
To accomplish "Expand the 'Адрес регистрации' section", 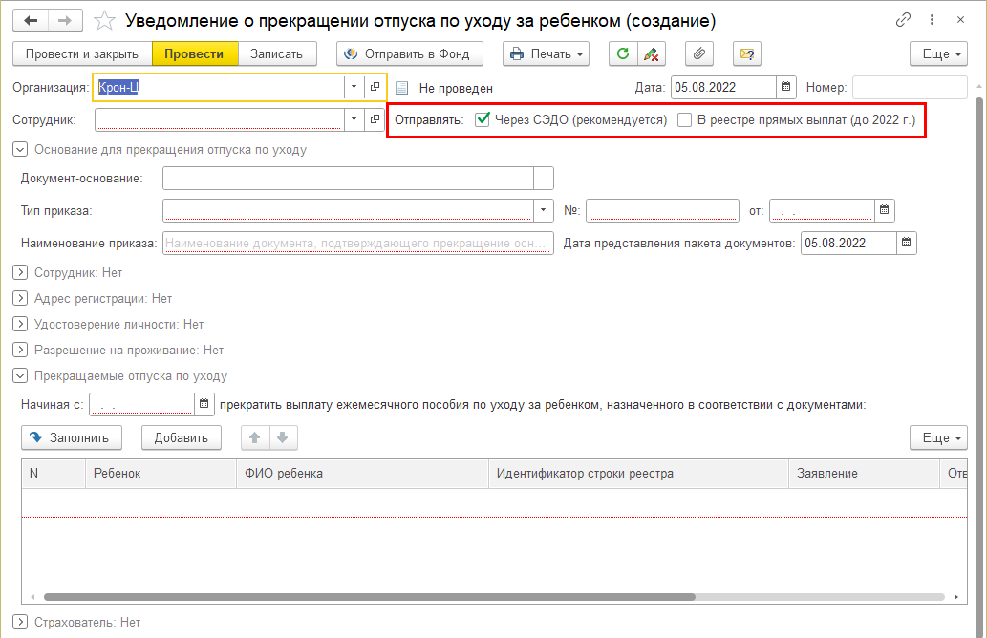I will pyautogui.click(x=19, y=298).
